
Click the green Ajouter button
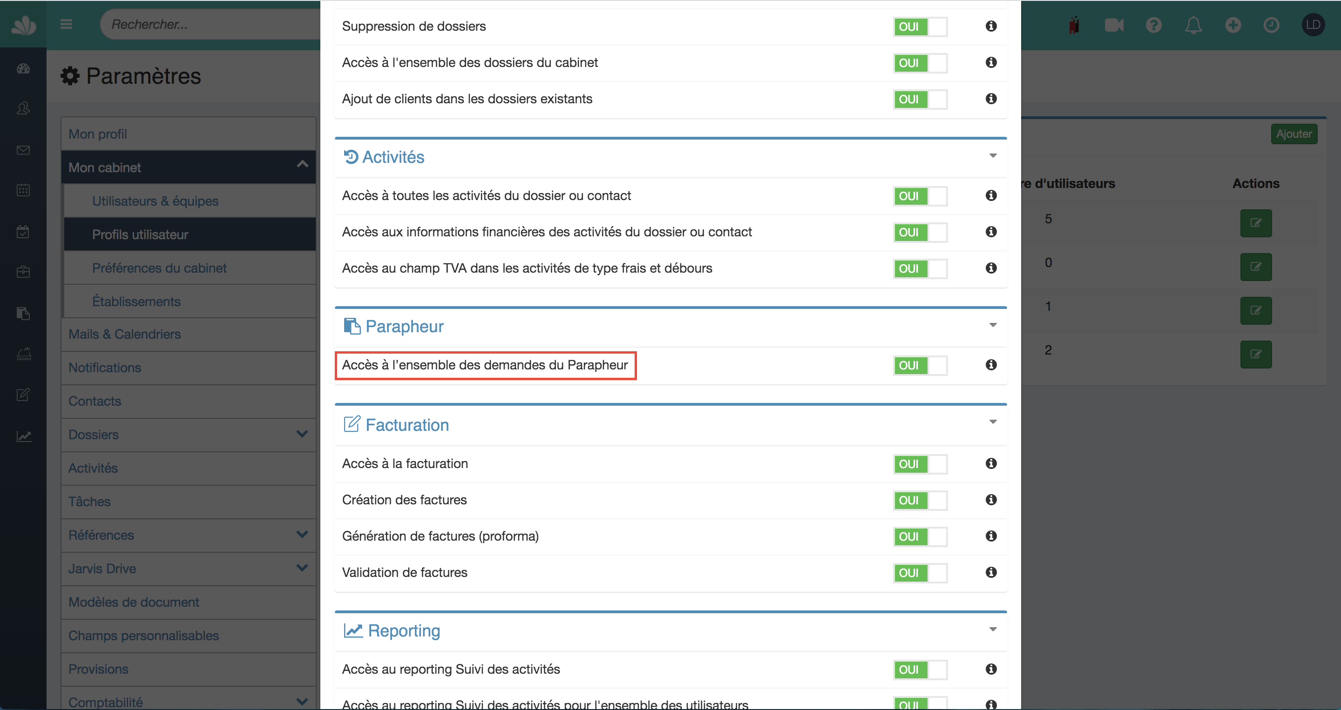pyautogui.click(x=1294, y=134)
